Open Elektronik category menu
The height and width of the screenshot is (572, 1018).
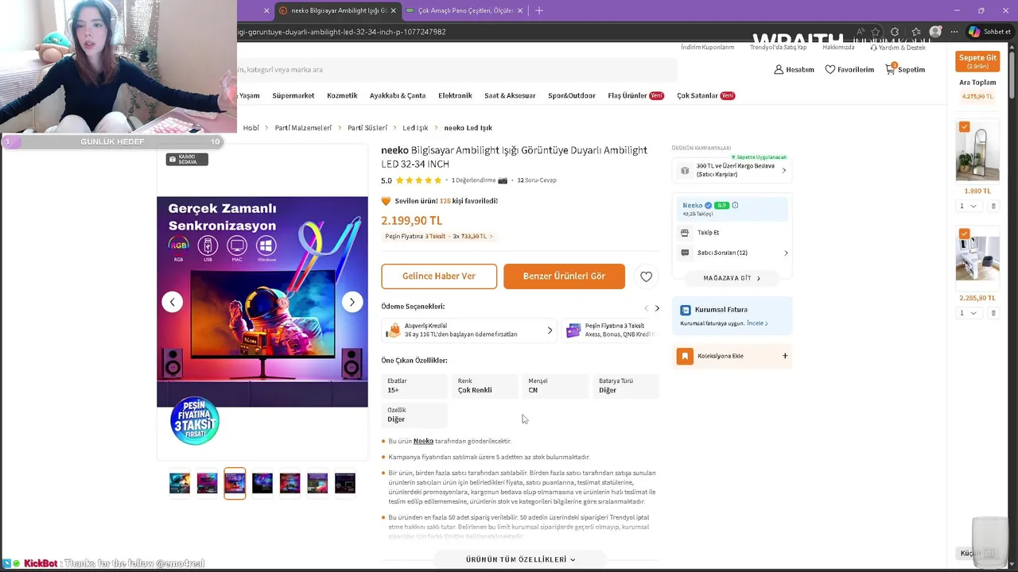click(x=455, y=95)
